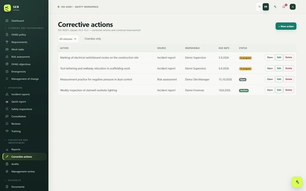Open Management review menu item
Screen dimensions: 306x191
(x=24, y=172)
